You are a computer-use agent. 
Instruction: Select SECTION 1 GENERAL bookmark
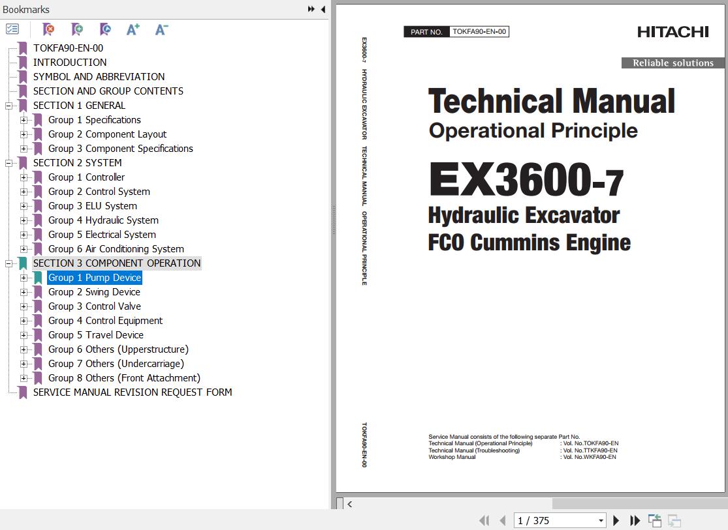pos(79,106)
